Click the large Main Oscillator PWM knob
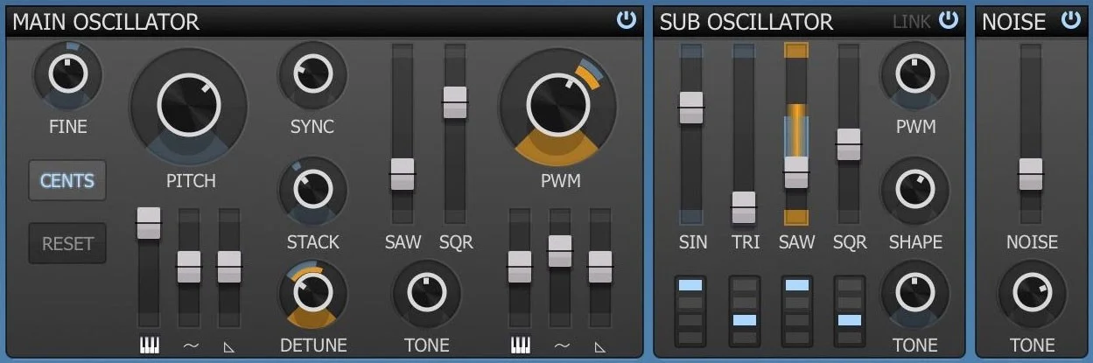Viewport: 1093px width, 363px height. (x=557, y=106)
